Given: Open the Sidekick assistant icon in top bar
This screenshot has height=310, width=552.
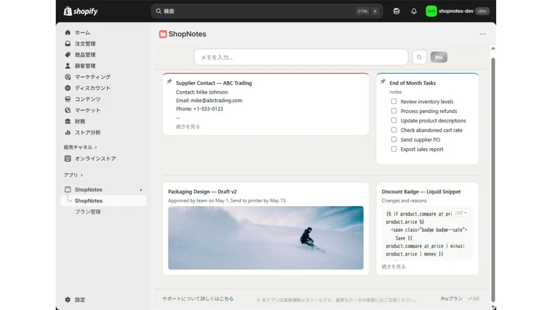Looking at the screenshot, I should coord(396,11).
